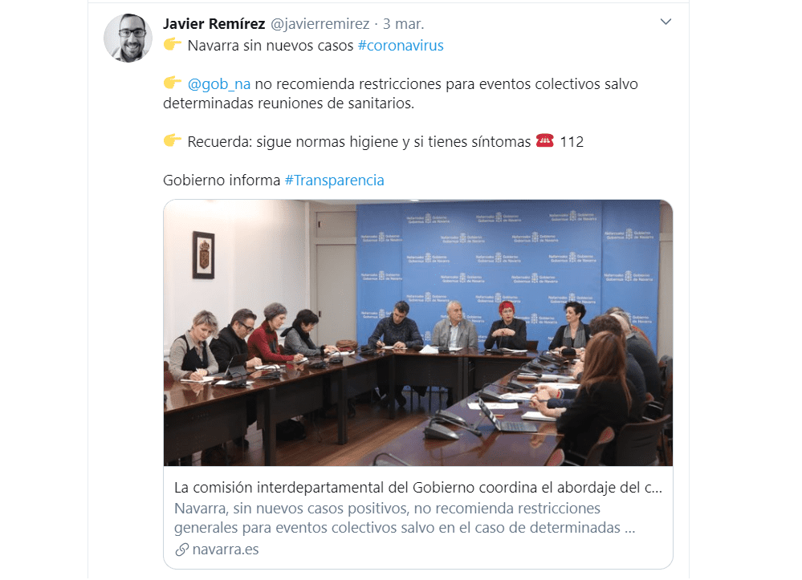Click the first pointing hand emoji
Image resolution: width=802 pixels, height=580 pixels.
(173, 44)
